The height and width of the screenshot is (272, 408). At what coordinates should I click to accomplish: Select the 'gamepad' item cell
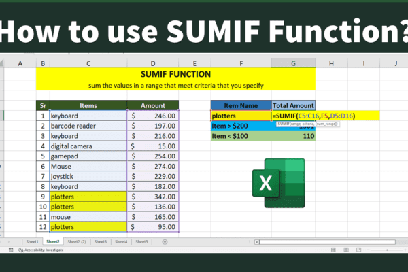point(88,156)
